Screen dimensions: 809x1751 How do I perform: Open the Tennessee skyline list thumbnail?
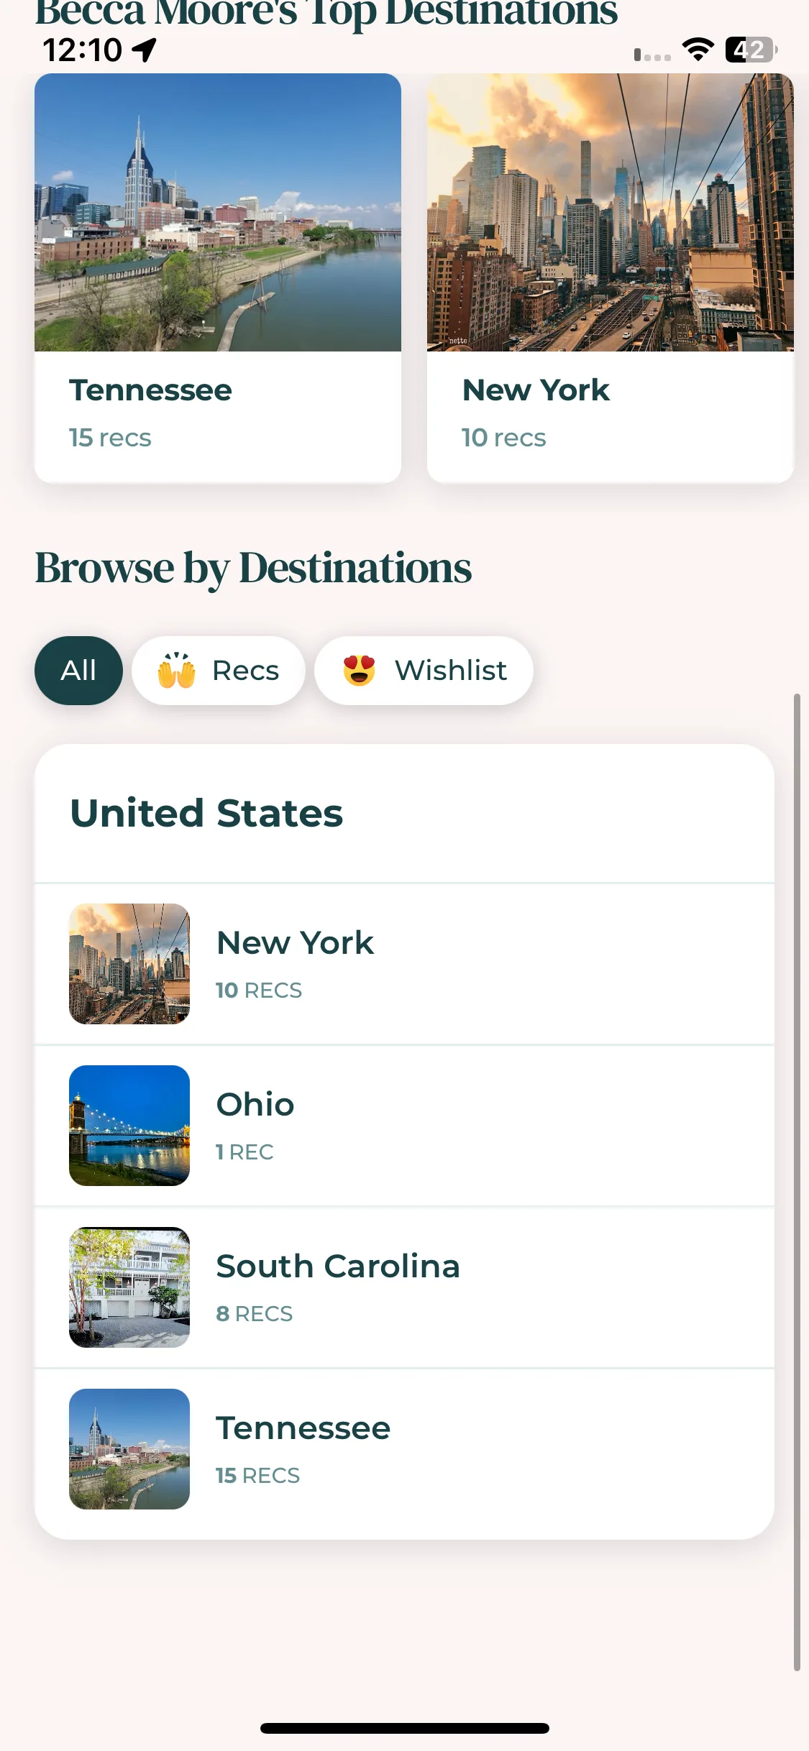(129, 1449)
